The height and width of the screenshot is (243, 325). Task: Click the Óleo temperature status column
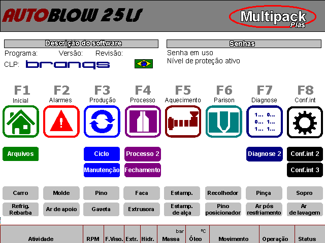(x=198, y=235)
